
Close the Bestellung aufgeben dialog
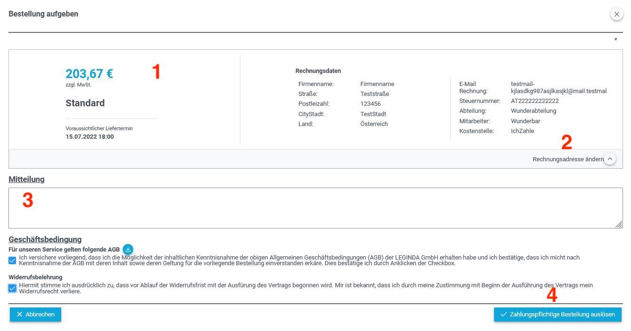coord(616,15)
